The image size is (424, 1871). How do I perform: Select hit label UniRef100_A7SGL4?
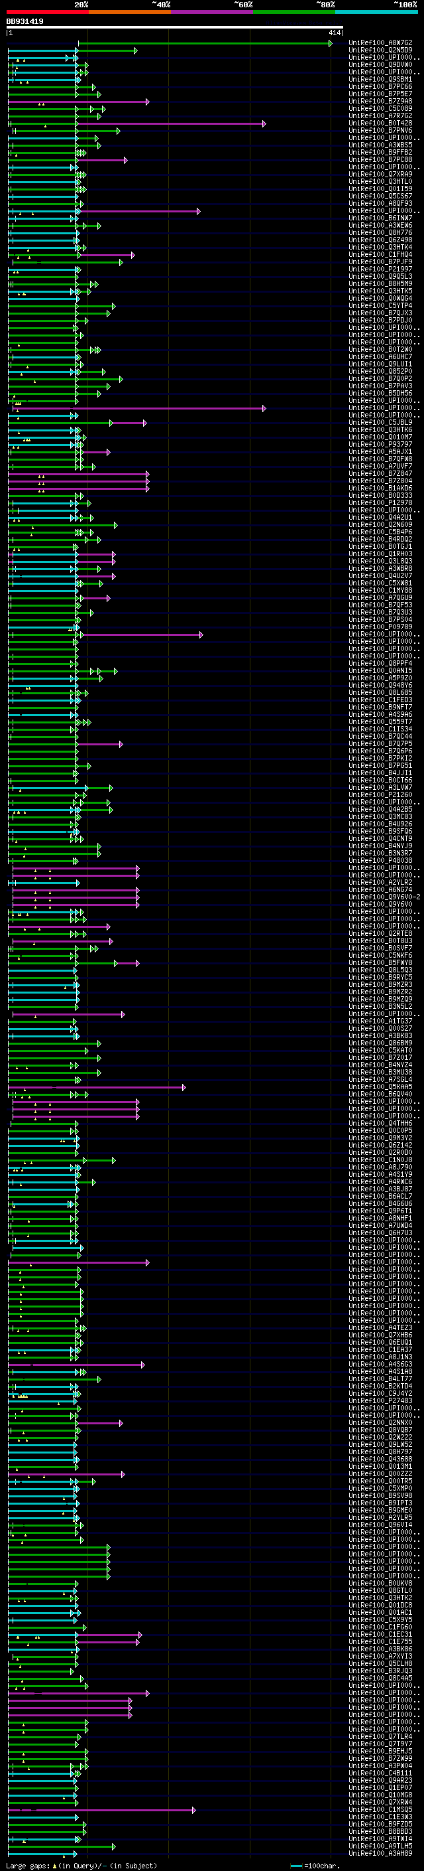click(380, 1079)
